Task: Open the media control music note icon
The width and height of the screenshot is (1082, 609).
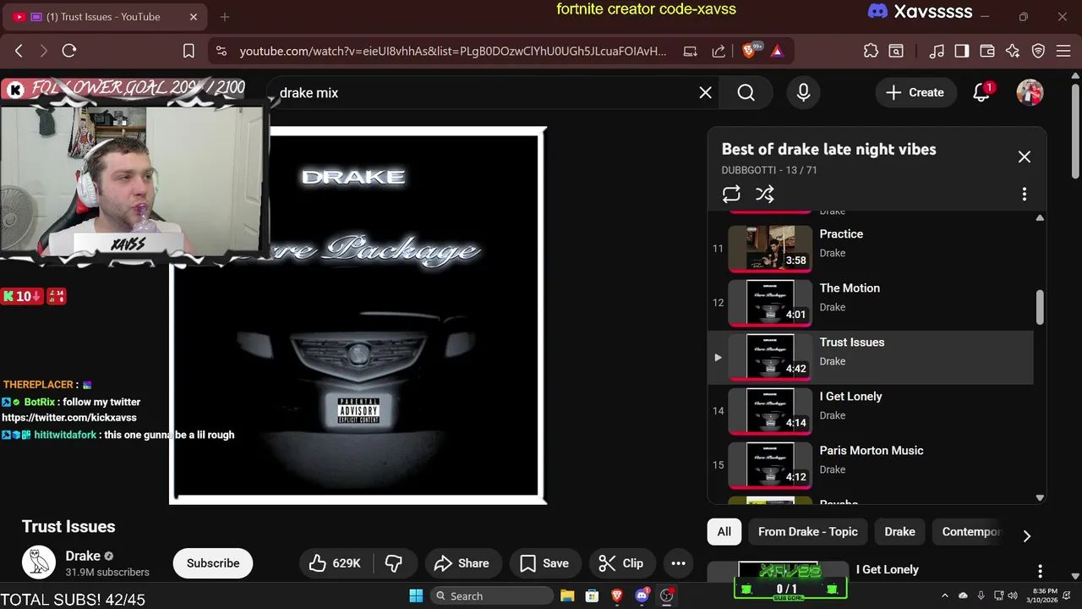Action: pos(936,51)
